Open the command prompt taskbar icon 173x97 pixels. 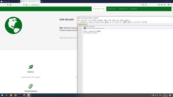(x=20, y=95)
